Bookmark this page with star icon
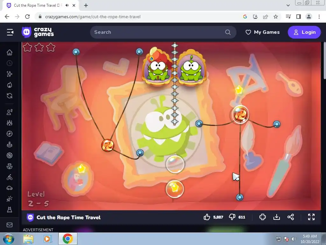The width and height of the screenshot is (326, 245). point(276,17)
